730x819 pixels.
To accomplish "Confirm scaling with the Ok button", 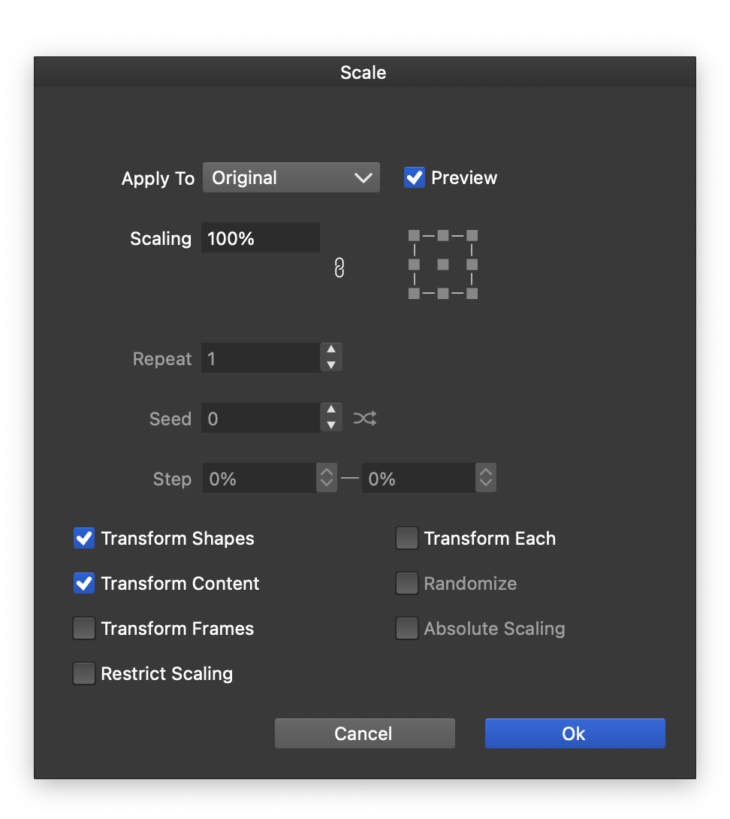I will click(575, 733).
